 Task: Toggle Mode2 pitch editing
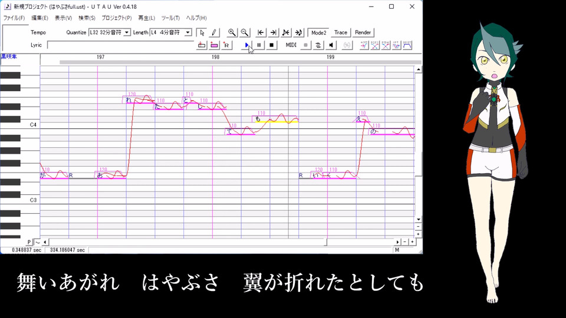[x=318, y=32]
